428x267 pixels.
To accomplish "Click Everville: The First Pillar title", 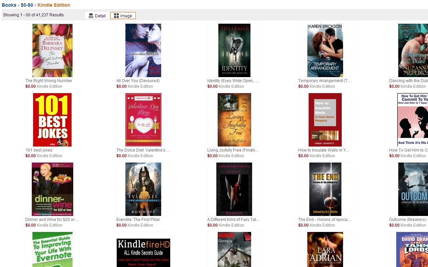I will click(x=138, y=220).
